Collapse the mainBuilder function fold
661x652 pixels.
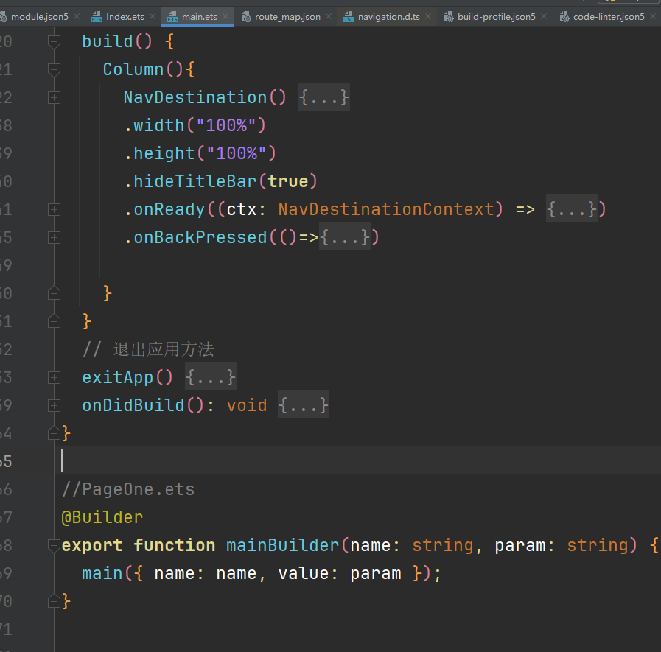tap(54, 546)
